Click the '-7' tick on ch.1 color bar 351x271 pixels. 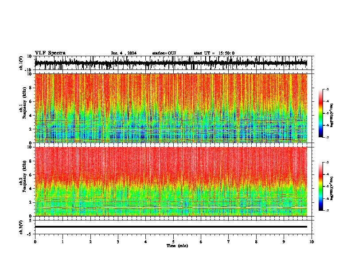(x=327, y=137)
